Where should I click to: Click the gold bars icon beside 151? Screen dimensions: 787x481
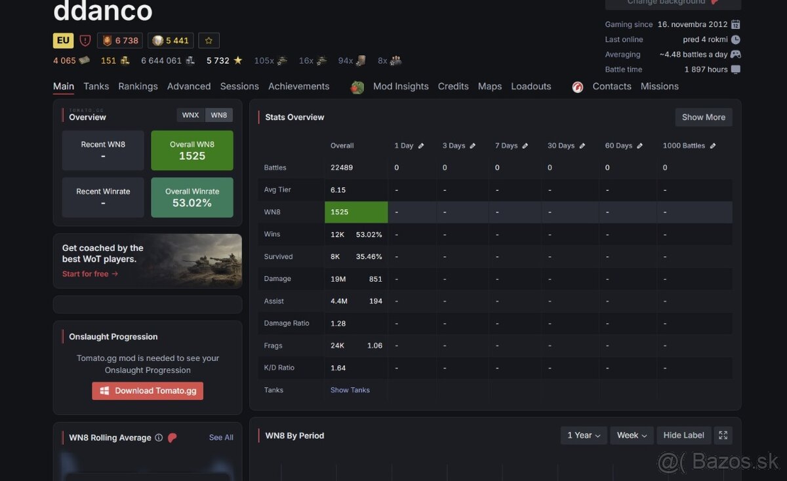click(125, 60)
